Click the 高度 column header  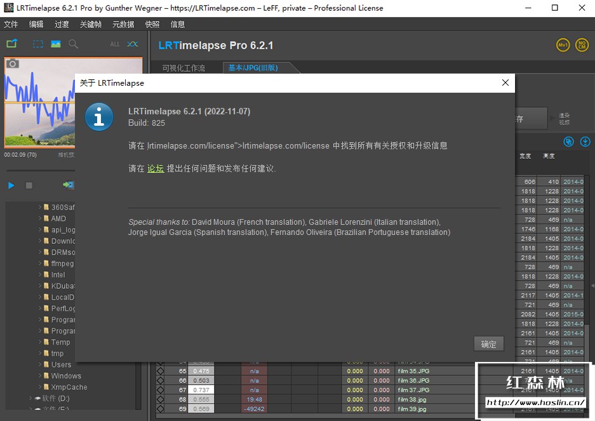549,156
